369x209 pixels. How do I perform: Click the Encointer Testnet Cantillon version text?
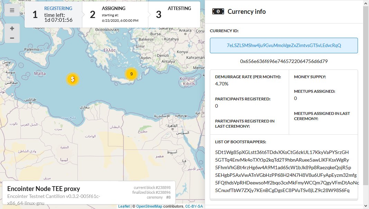click(54, 200)
